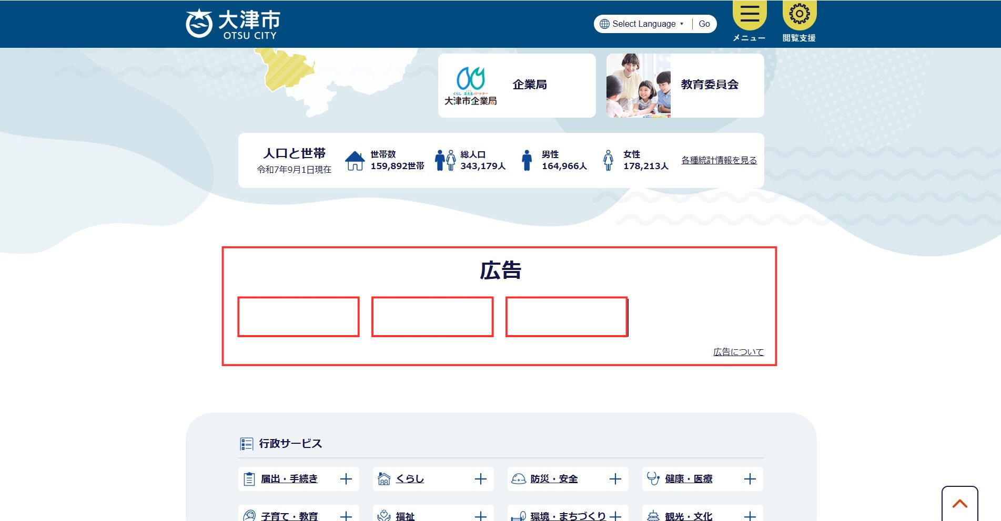The height and width of the screenshot is (521, 1001).
Task: Click the 令和7年9月1日現在 date text
Action: [294, 170]
